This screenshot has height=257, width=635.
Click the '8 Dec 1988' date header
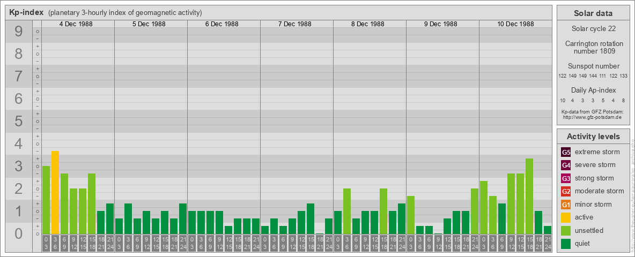click(x=368, y=24)
